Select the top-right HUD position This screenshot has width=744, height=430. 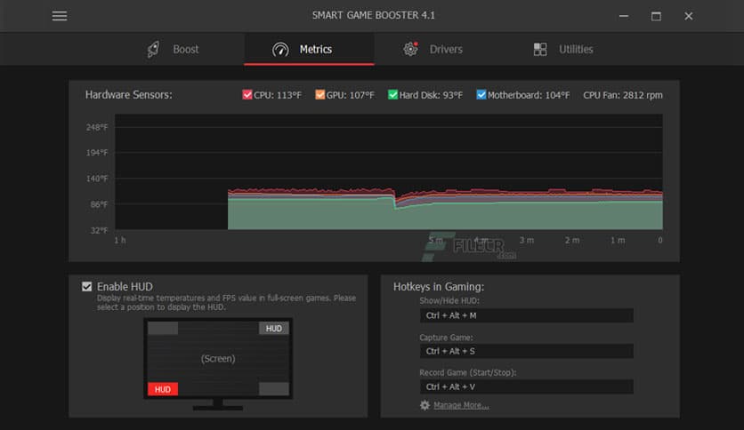tap(273, 329)
